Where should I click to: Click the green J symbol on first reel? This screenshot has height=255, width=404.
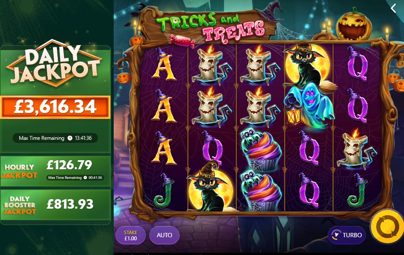[x=163, y=190]
